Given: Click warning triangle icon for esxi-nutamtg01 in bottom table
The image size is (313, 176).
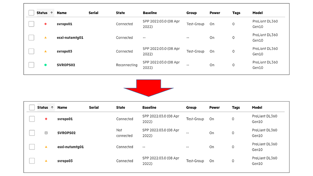Looking at the screenshot, I should tap(46, 147).
